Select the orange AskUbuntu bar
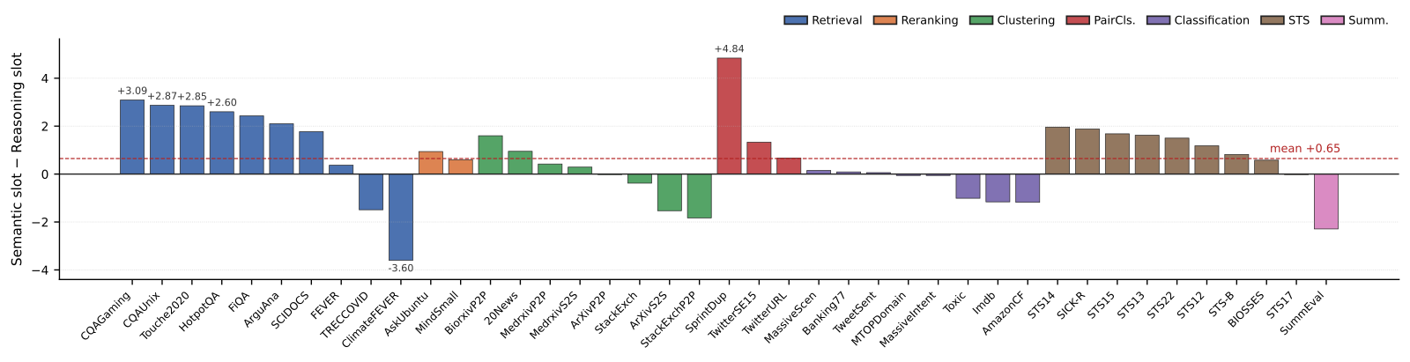 pyautogui.click(x=431, y=163)
